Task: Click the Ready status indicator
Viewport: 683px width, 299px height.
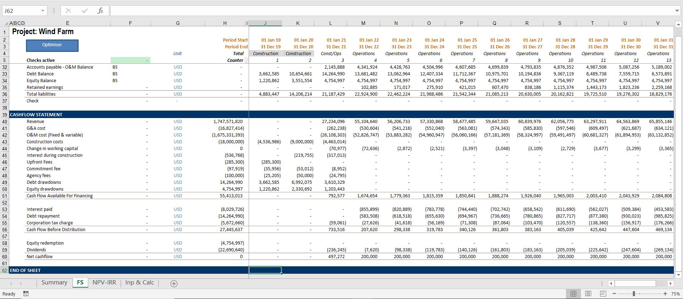Action: click(9, 294)
